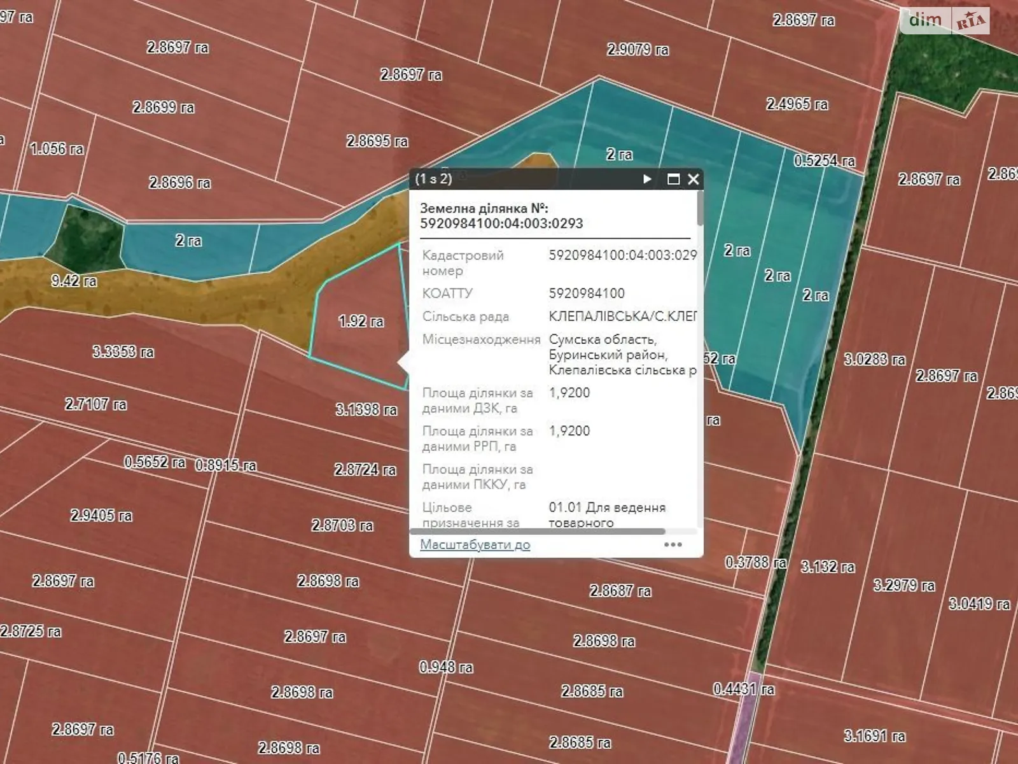Click the 'Масштабувати до' link
This screenshot has height=764, width=1018.
point(475,545)
